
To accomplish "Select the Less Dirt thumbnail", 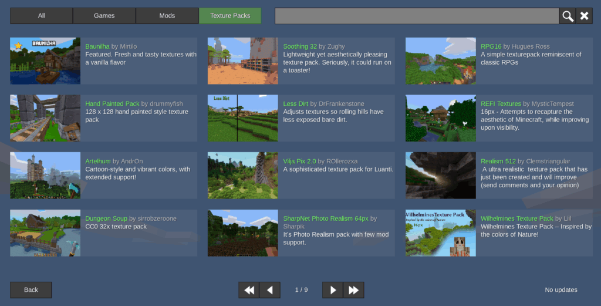I will click(x=242, y=119).
